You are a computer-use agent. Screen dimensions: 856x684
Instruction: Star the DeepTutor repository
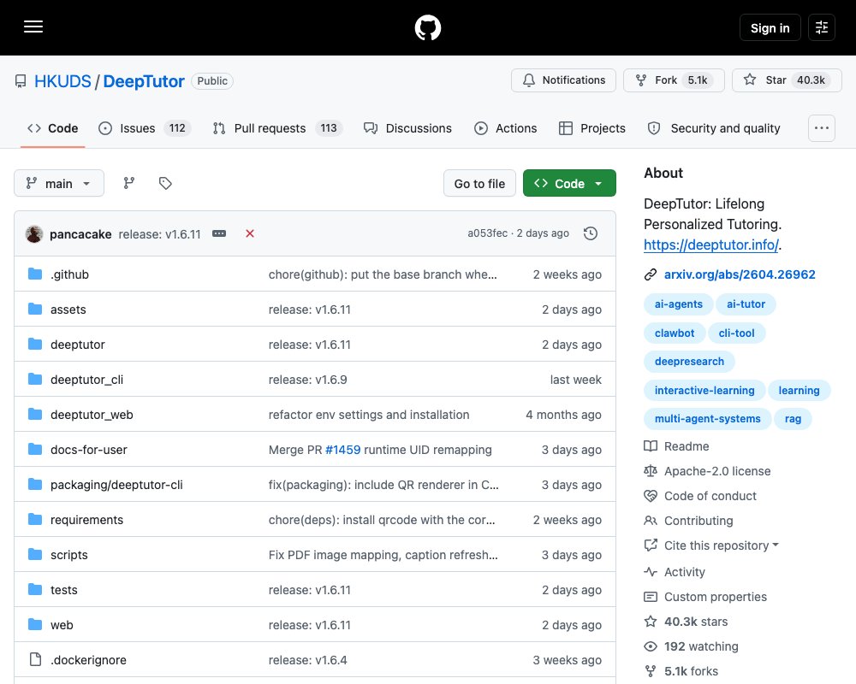pos(787,80)
